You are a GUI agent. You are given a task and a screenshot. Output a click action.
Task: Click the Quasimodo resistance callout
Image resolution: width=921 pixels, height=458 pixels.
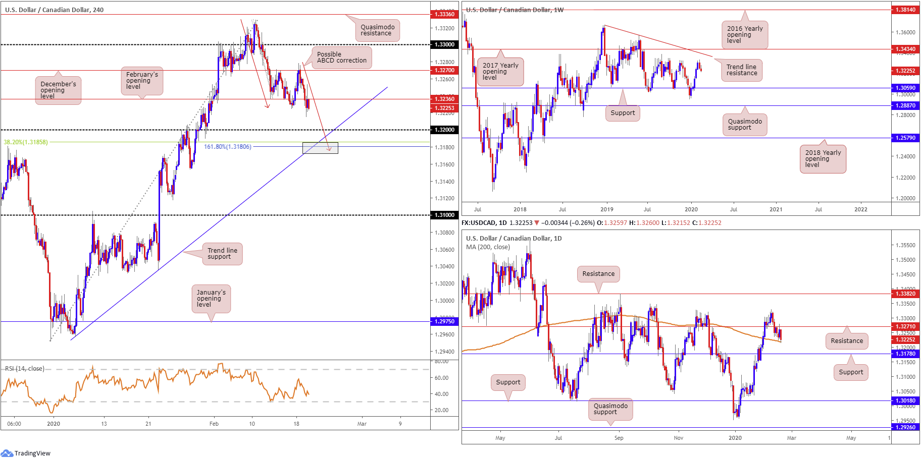coord(377,30)
